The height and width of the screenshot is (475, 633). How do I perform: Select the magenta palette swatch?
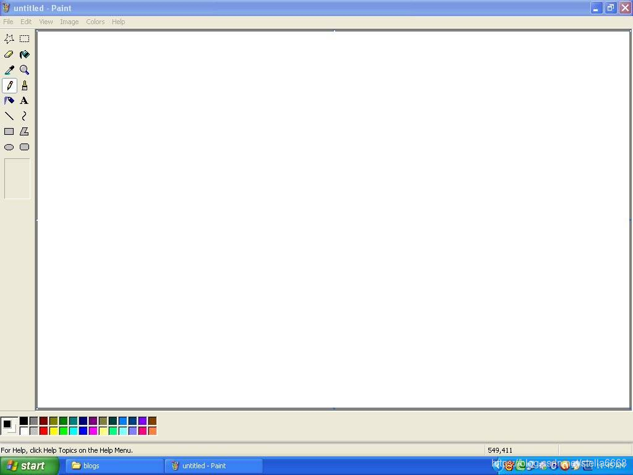(x=93, y=431)
